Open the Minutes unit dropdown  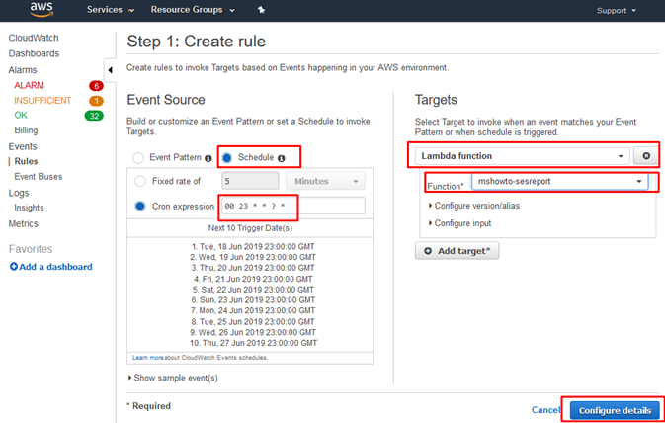click(325, 181)
